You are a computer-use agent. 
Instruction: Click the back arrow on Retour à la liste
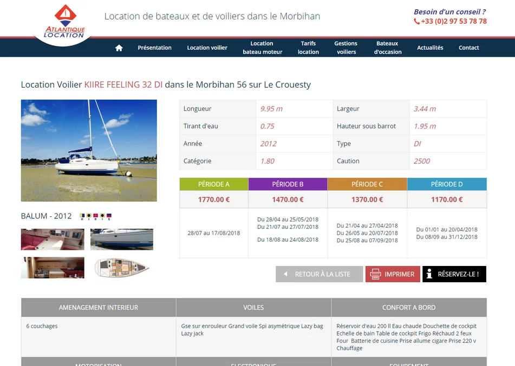(285, 274)
